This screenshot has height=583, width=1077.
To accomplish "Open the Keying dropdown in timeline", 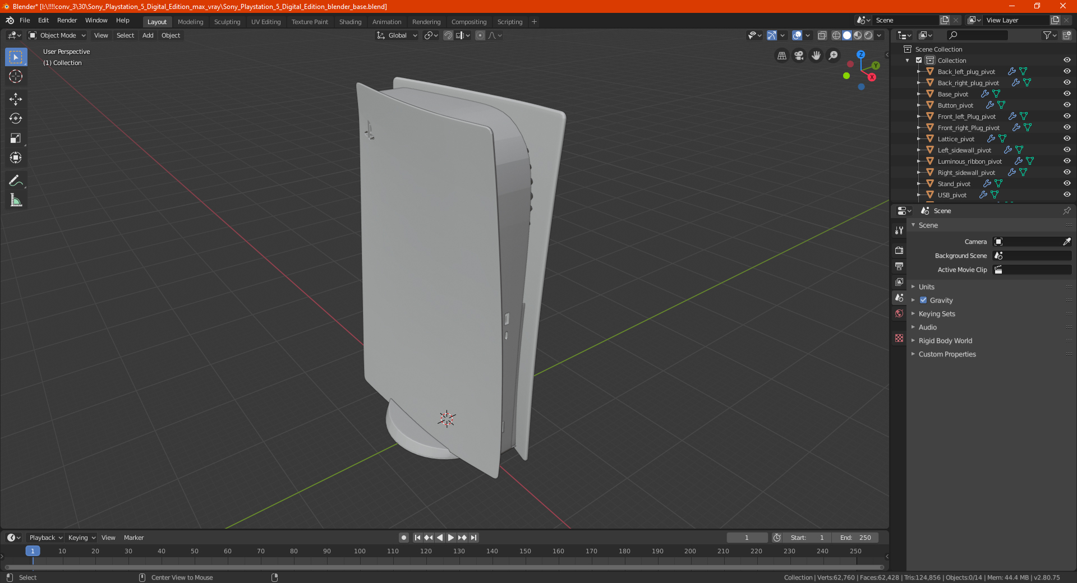I will (81, 538).
